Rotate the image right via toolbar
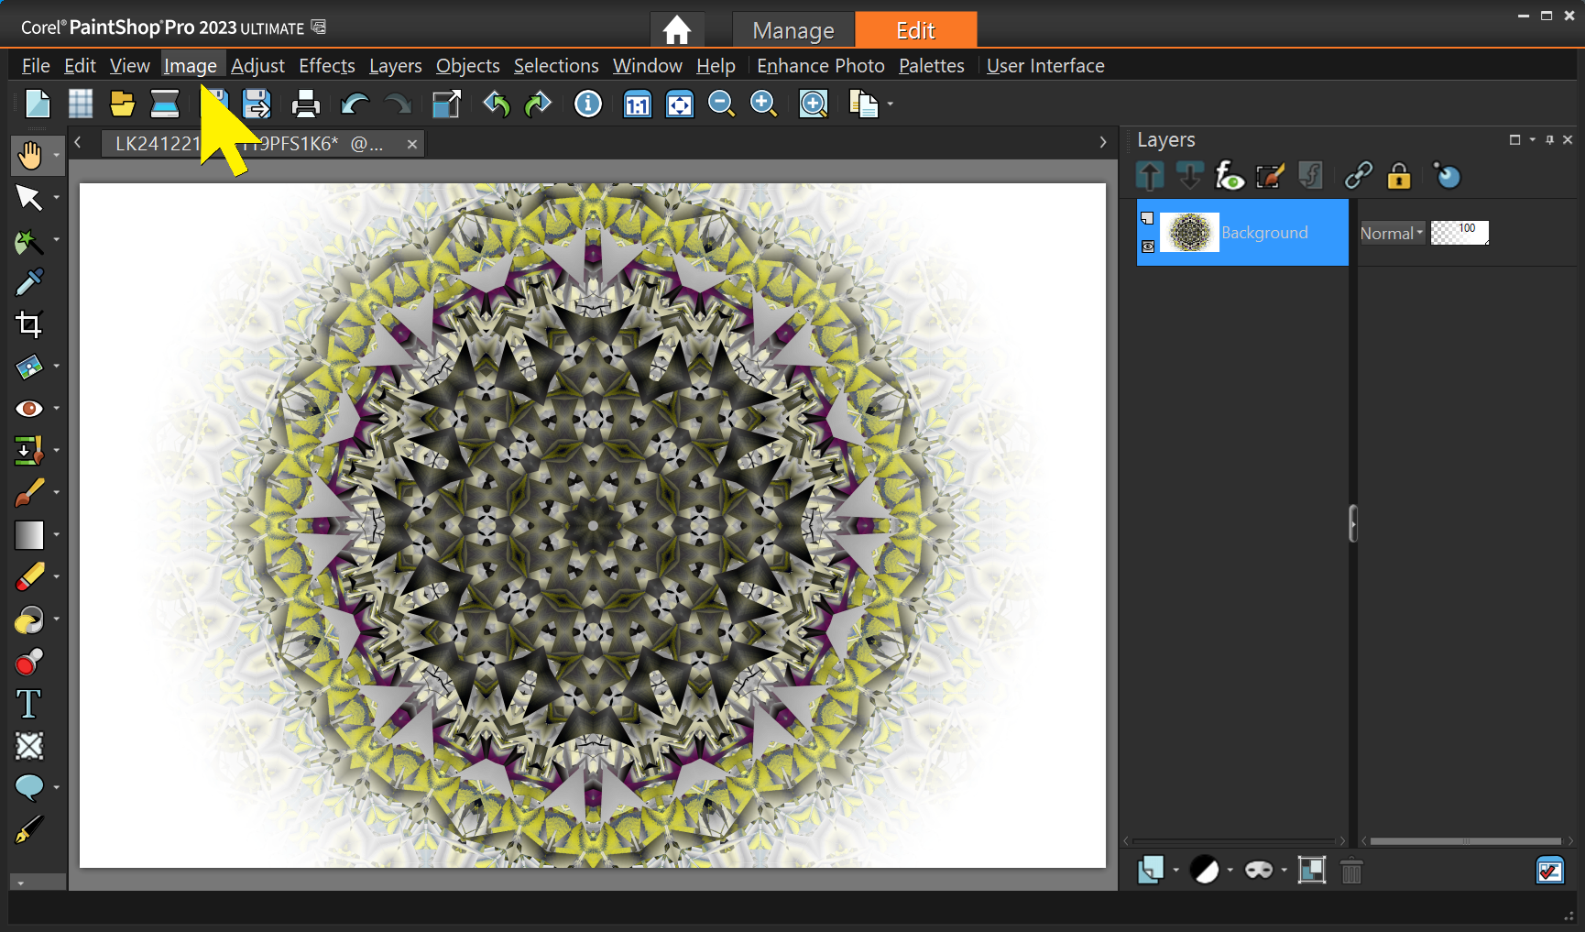This screenshot has height=932, width=1585. (538, 104)
